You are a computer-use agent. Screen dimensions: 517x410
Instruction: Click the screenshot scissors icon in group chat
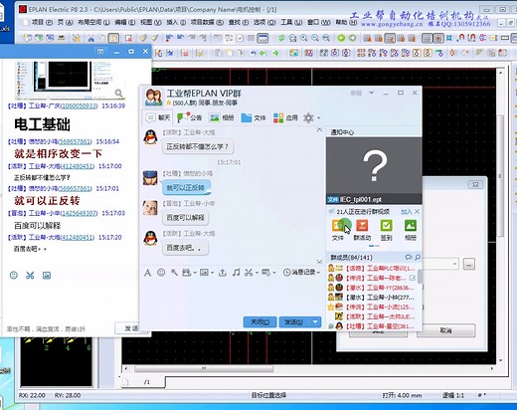point(249,273)
